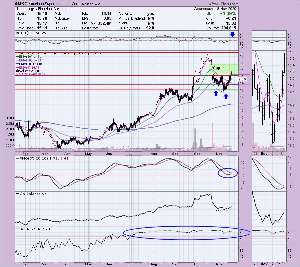Click the 3.0M volume scale label
This screenshot has height=267, width=300.
click(x=10, y=118)
